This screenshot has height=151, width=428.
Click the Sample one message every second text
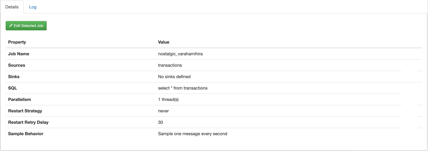[x=193, y=134]
